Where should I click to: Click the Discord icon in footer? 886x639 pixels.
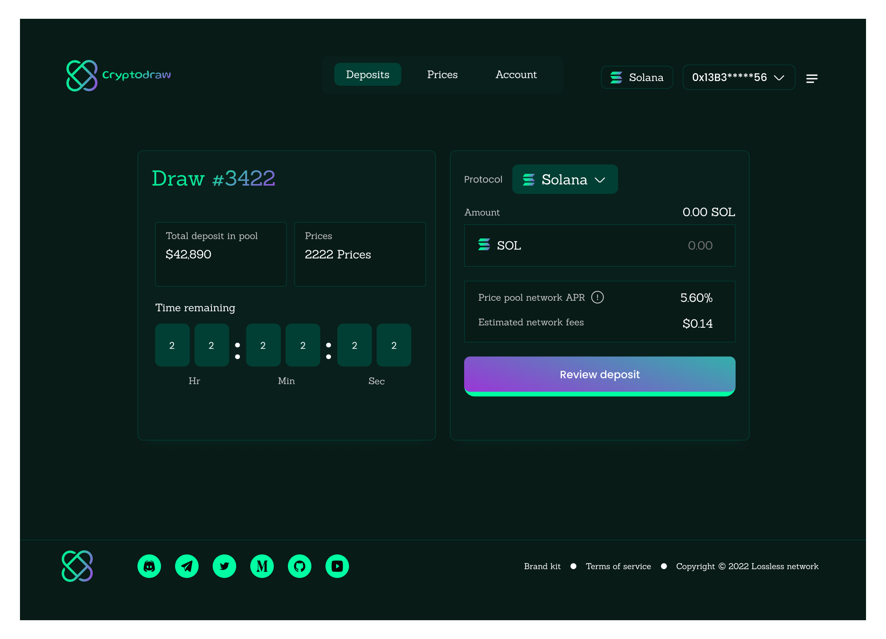pos(149,566)
